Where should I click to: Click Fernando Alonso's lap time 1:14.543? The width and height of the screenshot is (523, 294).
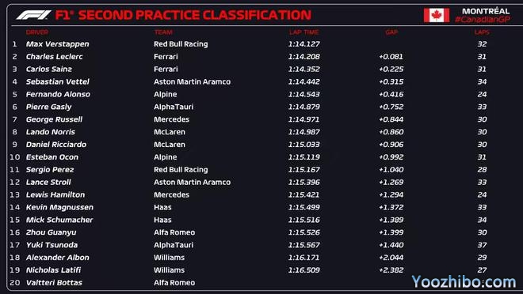(x=303, y=95)
